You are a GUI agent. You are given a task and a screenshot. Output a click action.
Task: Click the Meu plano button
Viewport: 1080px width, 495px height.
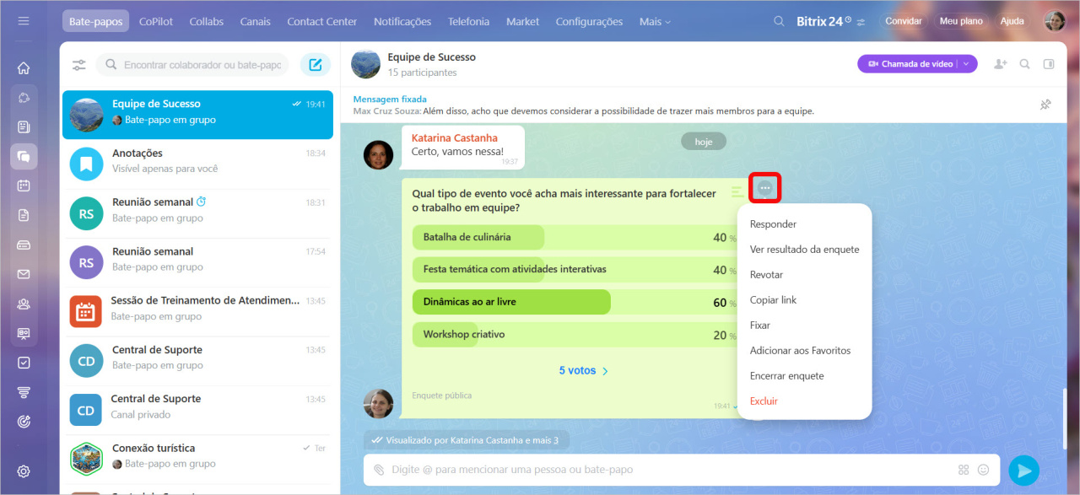click(x=961, y=21)
